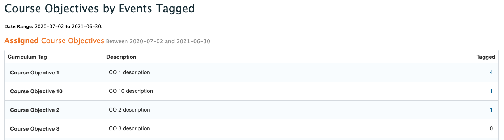Click the Description column header
Image resolution: width=504 pixels, height=140 pixels.
tap(121, 57)
